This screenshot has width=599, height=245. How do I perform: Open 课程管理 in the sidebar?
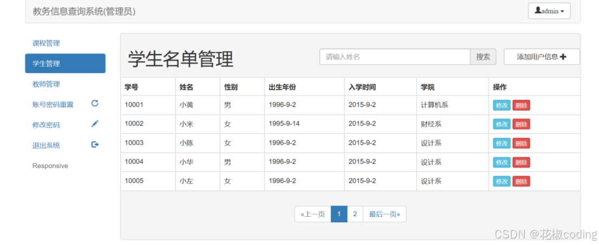pos(46,43)
